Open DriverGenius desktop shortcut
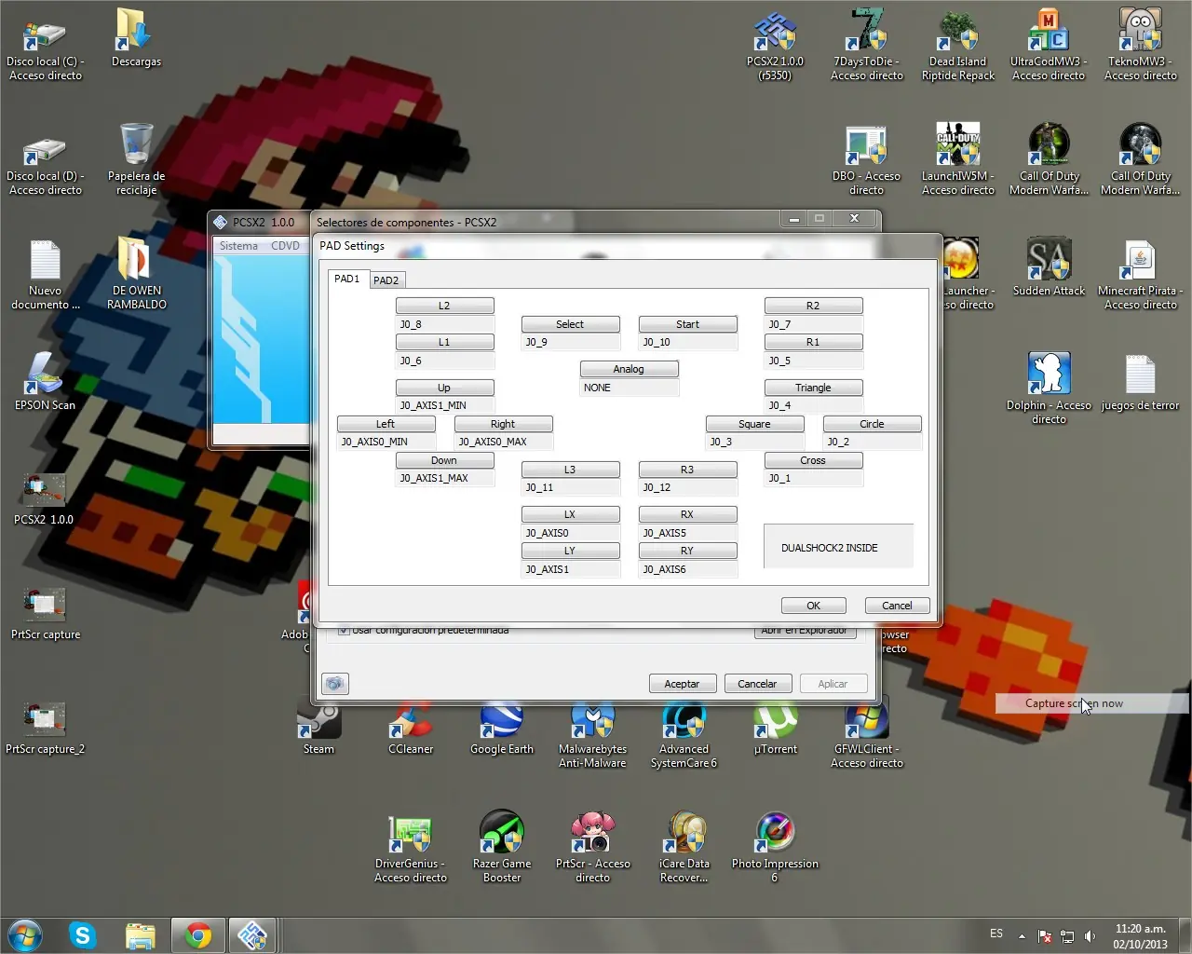The width and height of the screenshot is (1192, 954). coord(411,846)
